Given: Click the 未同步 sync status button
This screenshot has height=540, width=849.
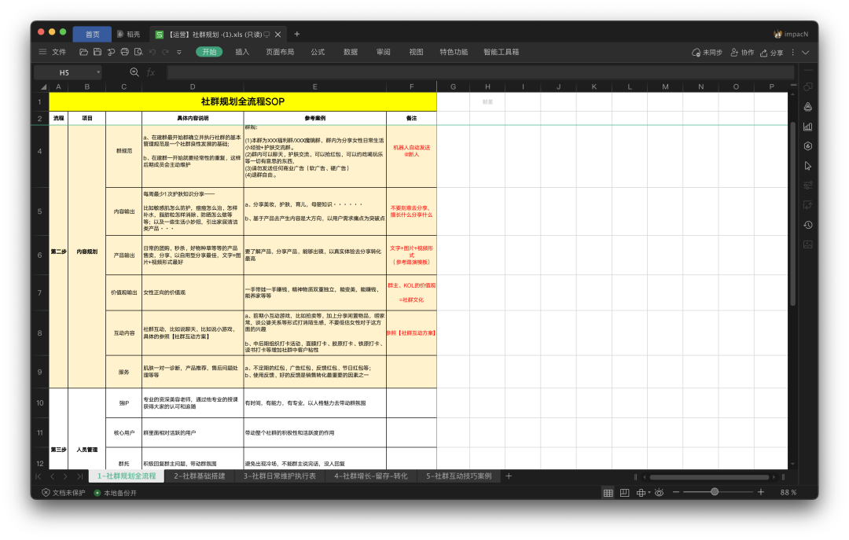Looking at the screenshot, I should (707, 53).
